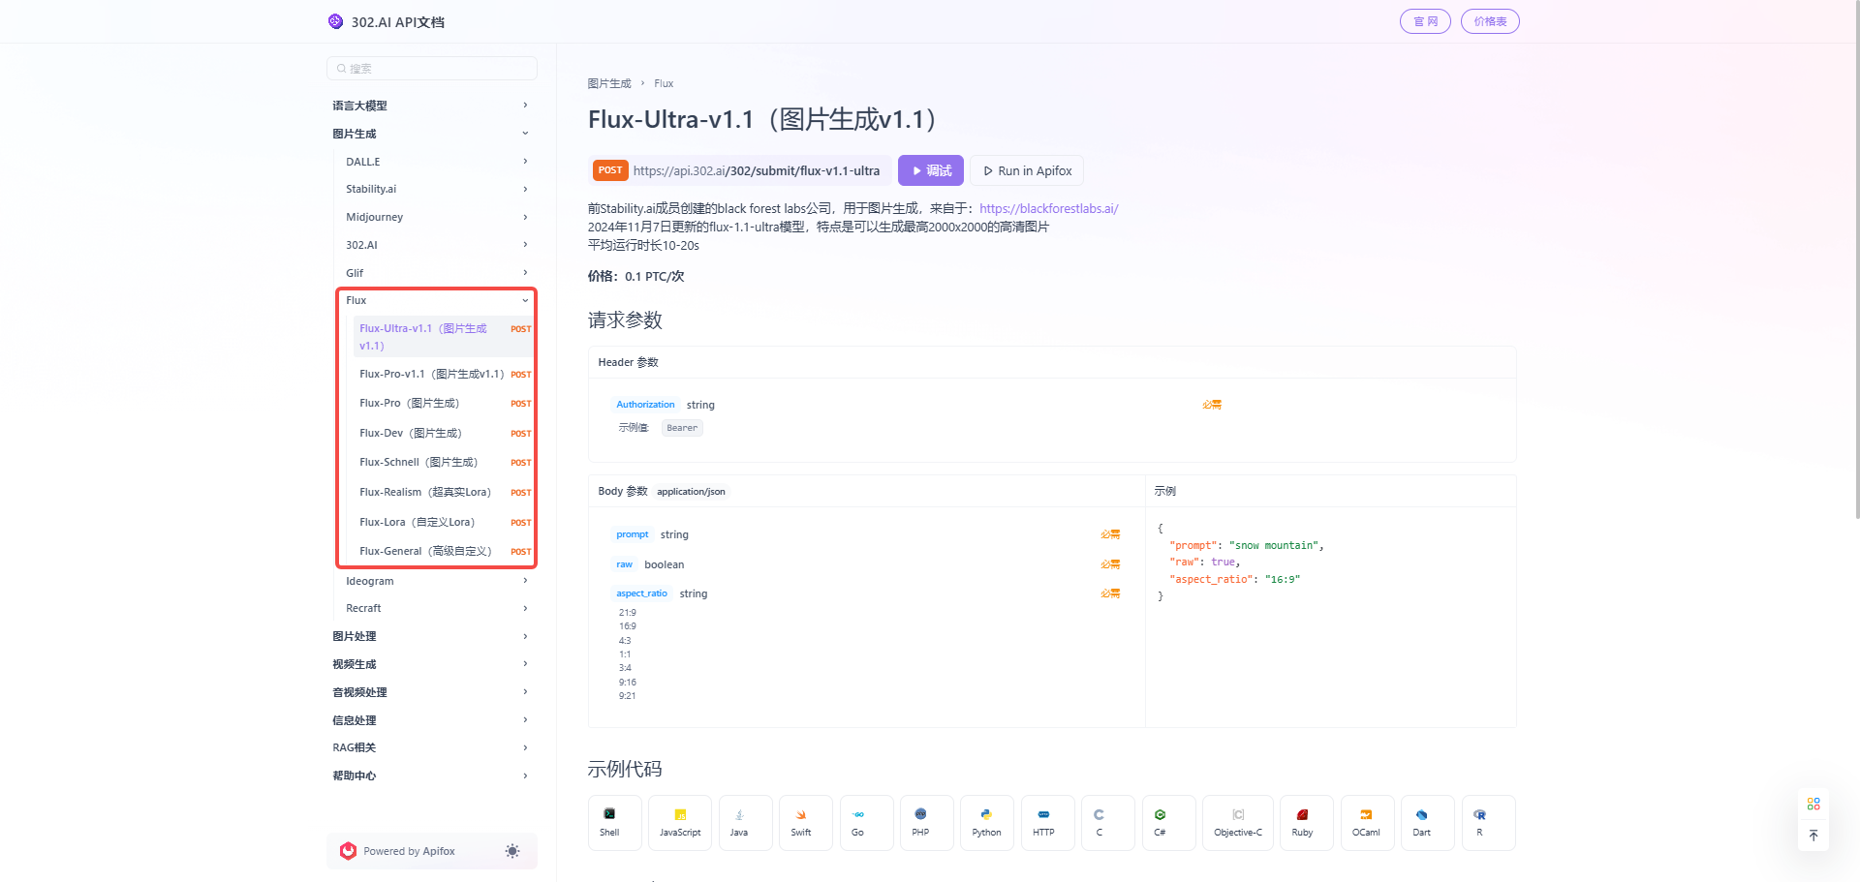
Task: Click the 价格表 button
Action: pos(1490,21)
